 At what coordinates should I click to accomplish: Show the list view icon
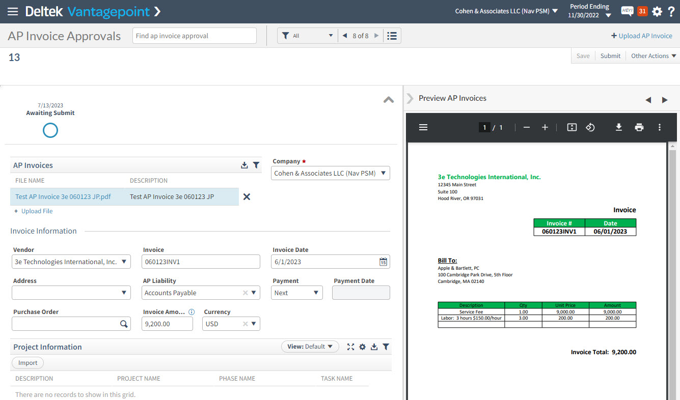[x=392, y=36]
